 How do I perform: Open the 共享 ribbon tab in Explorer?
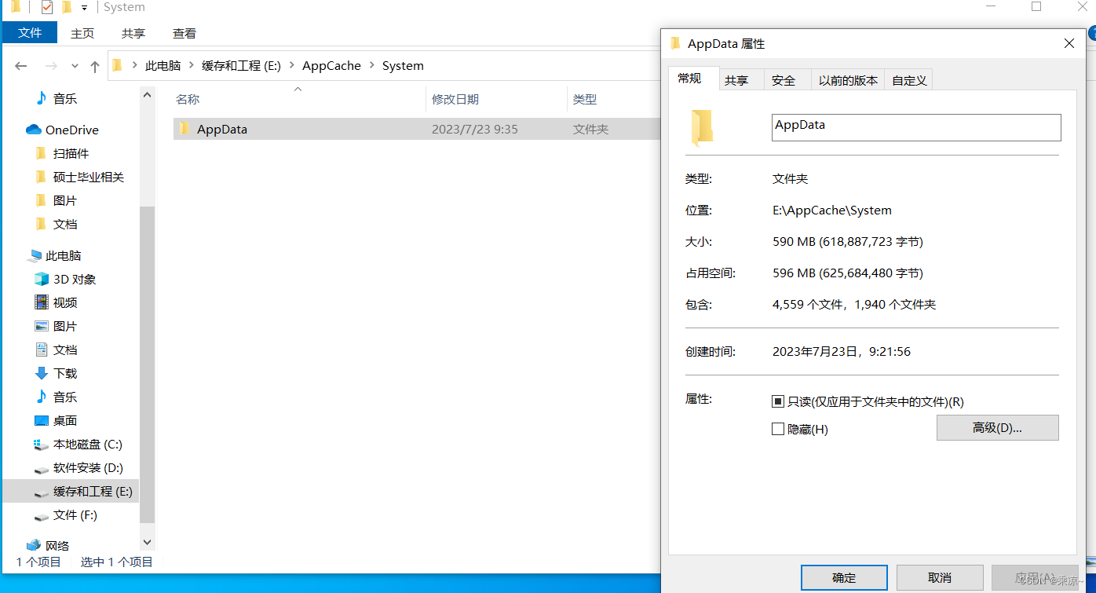(133, 33)
